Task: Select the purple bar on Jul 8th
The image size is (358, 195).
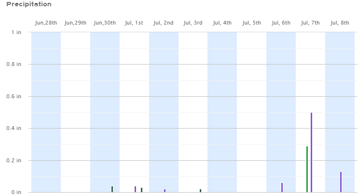Action: (341, 182)
